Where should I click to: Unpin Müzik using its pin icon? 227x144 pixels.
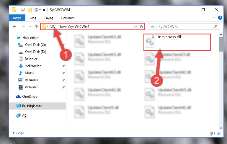pos(63,73)
